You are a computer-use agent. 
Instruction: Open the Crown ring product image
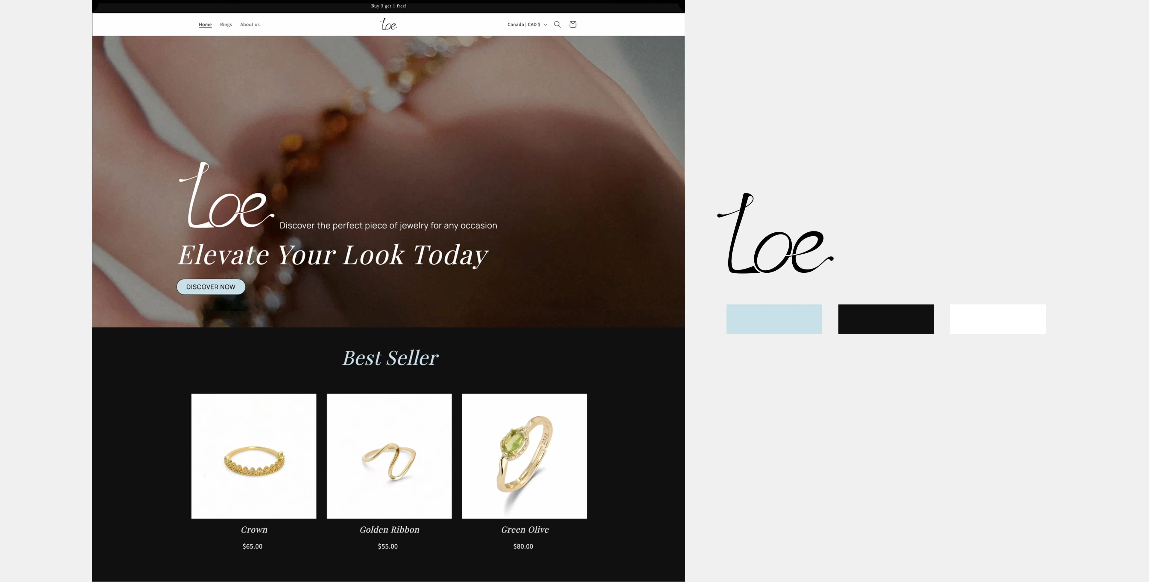click(254, 456)
